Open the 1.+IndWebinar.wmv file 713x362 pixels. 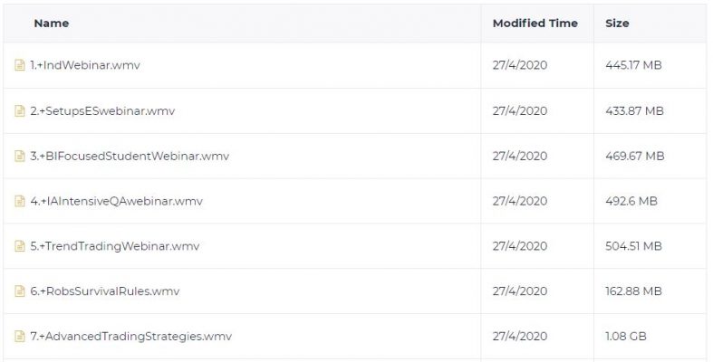(x=85, y=65)
